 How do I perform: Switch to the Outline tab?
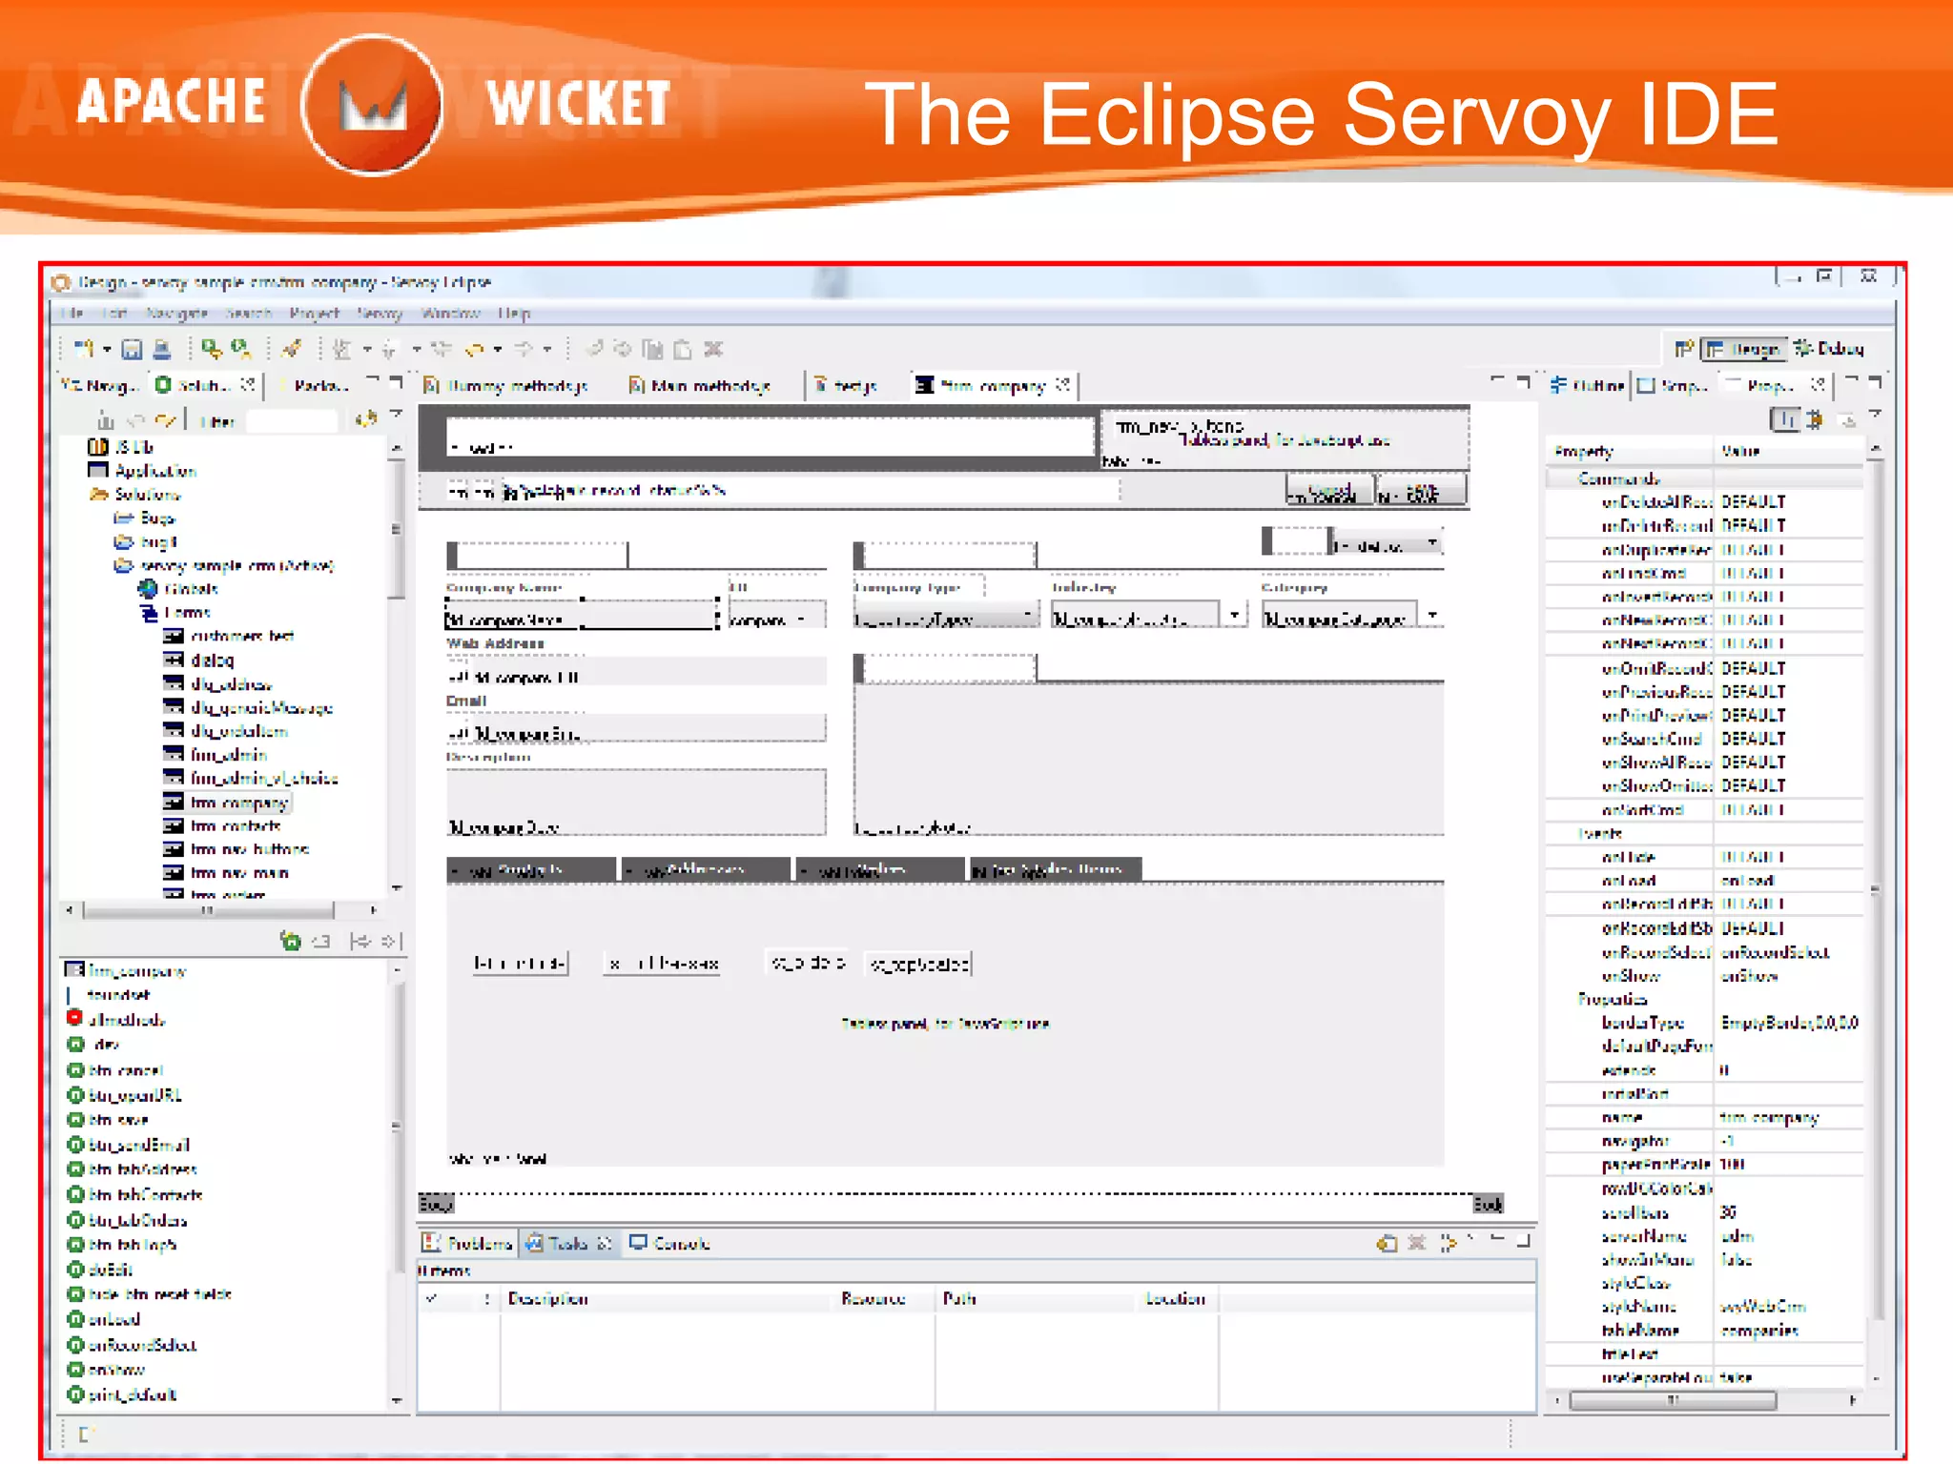tap(1587, 385)
